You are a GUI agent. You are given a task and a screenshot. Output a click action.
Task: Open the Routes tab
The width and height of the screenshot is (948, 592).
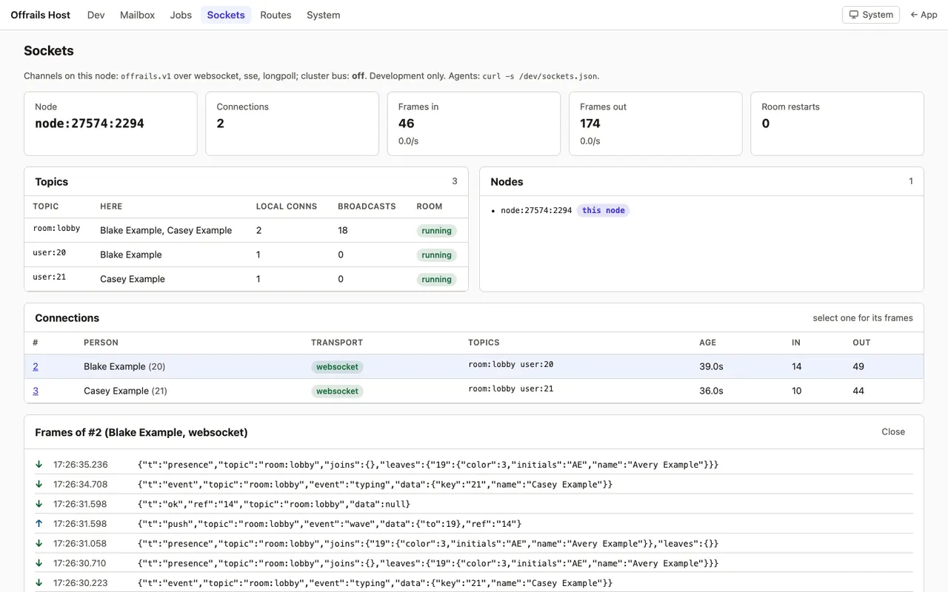[276, 15]
